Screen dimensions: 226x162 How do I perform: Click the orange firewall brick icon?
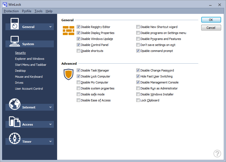[69, 31]
